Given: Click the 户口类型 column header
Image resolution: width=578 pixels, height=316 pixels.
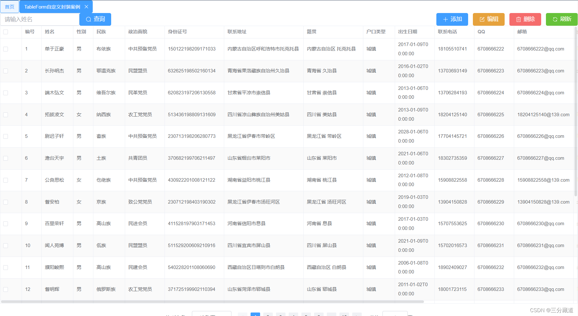Looking at the screenshot, I should (x=376, y=32).
